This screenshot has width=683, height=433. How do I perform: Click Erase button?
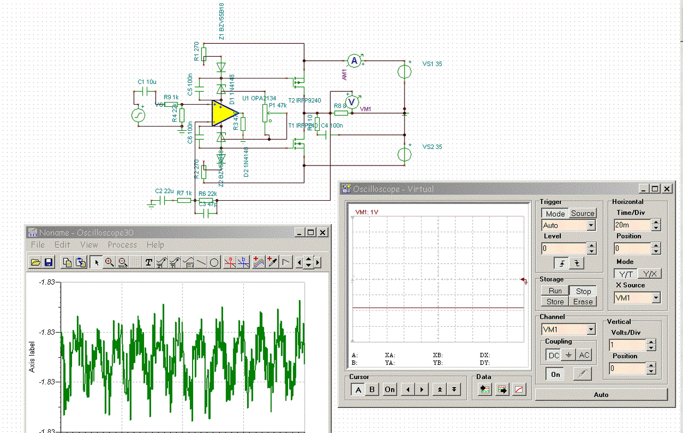click(583, 302)
